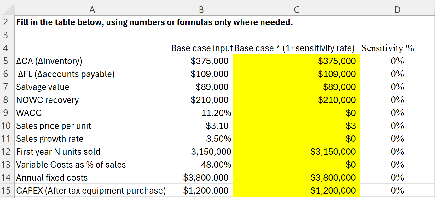Screen dimensions: 435x198
Task: Select the 'Sales growth rate' label cell
Action: 92,139
